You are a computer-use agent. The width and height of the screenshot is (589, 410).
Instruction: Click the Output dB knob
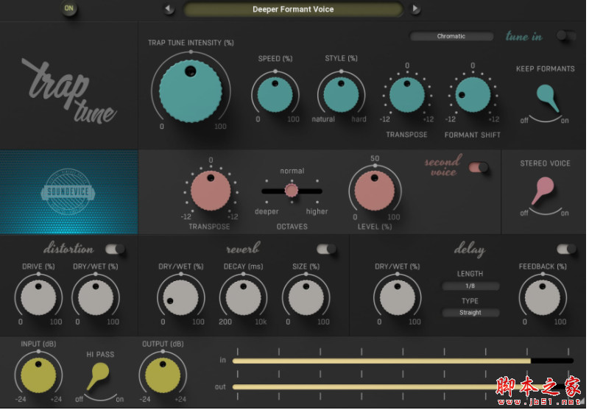163,375
